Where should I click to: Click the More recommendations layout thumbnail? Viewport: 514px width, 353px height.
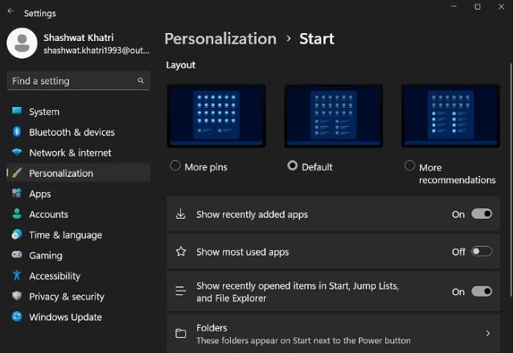click(x=450, y=116)
